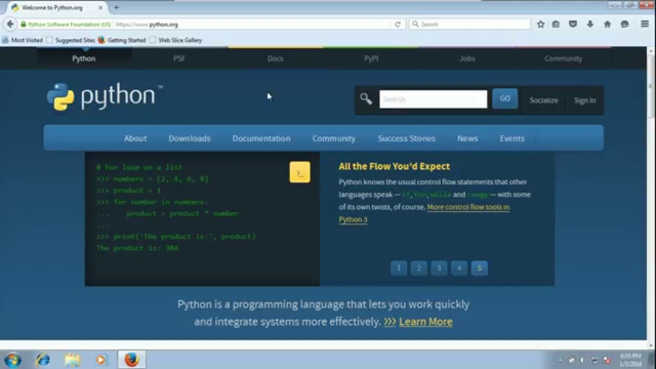Select the Python top tab
Screen dimensions: 656x369
84,58
